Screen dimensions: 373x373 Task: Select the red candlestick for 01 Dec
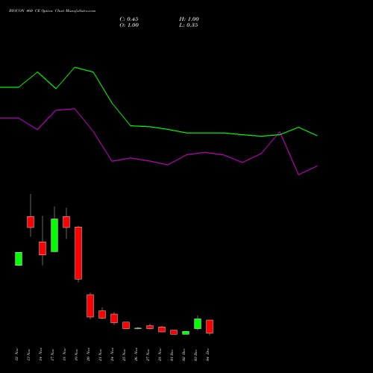174,332
